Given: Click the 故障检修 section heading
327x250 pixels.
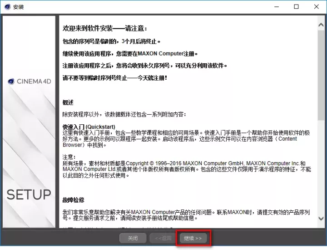Looking at the screenshot, I should pos(73,200).
